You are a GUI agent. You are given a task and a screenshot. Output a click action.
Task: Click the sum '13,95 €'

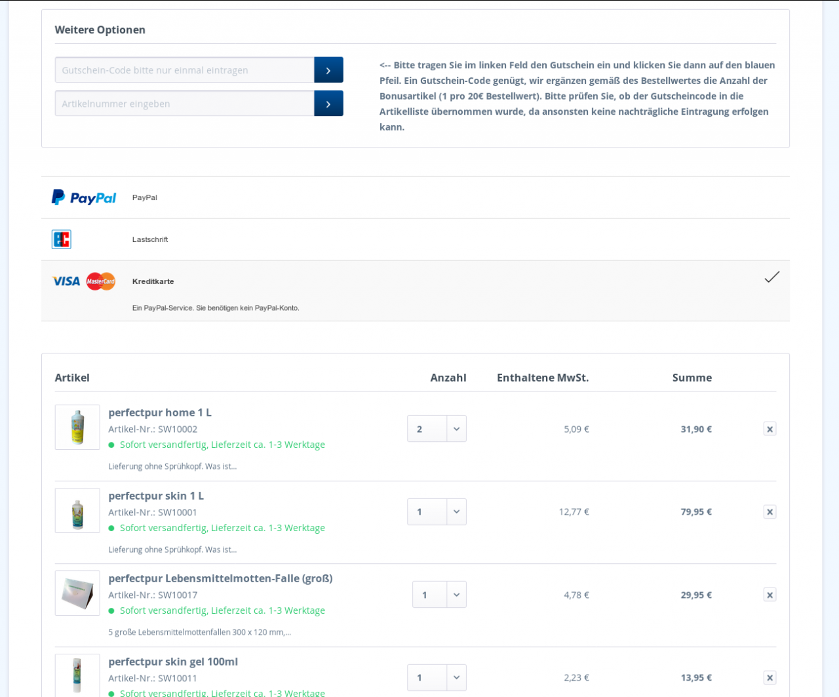(696, 677)
